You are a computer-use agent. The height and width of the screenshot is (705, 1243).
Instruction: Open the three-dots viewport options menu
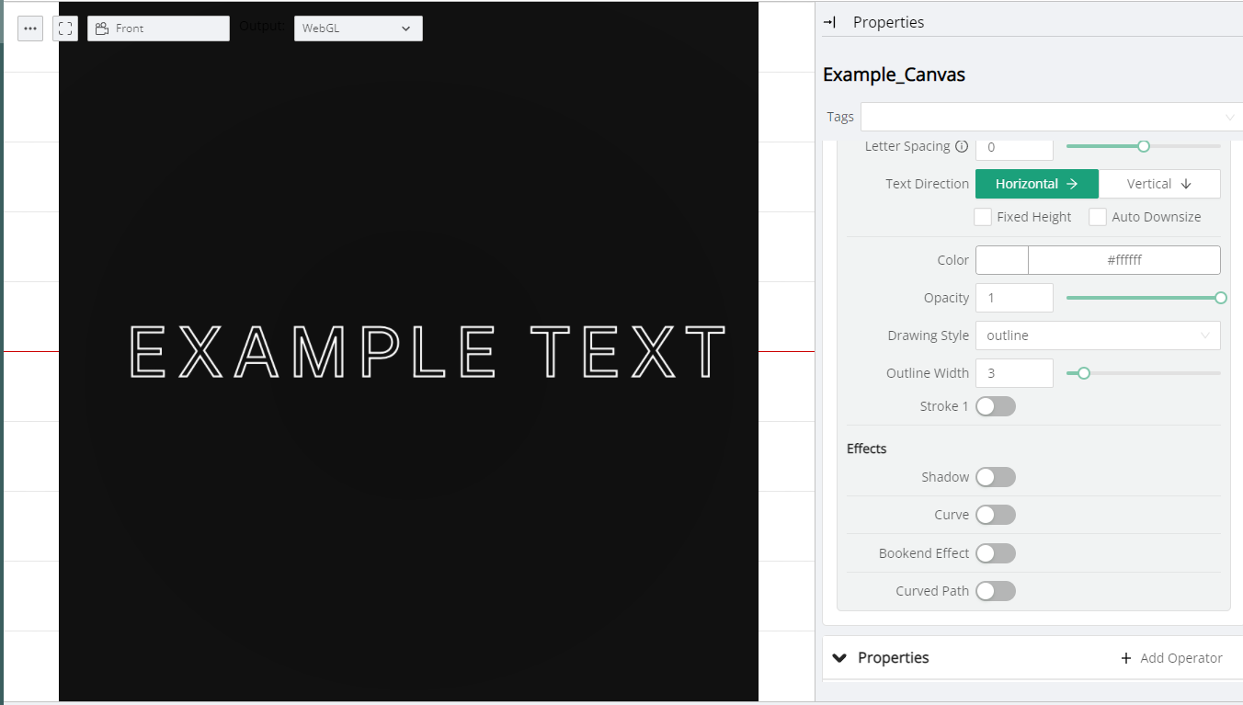click(x=30, y=28)
